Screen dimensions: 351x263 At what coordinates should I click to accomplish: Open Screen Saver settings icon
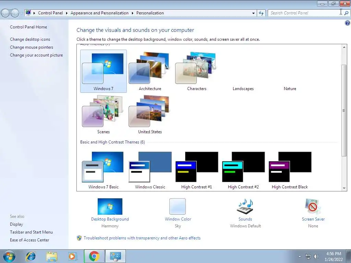point(313,206)
